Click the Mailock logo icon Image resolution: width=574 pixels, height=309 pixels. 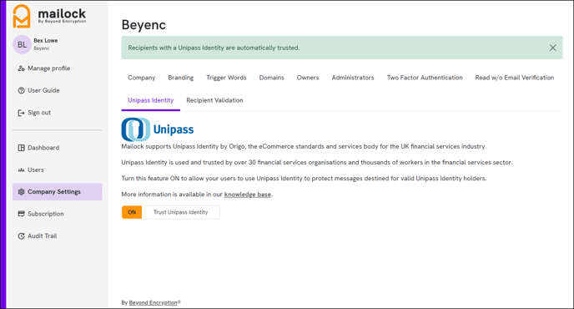pos(22,16)
